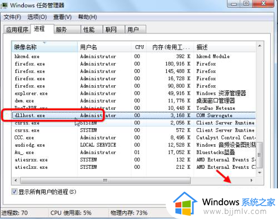Click the hkcmd Module description
This screenshot has width=278, height=219.
click(x=213, y=56)
